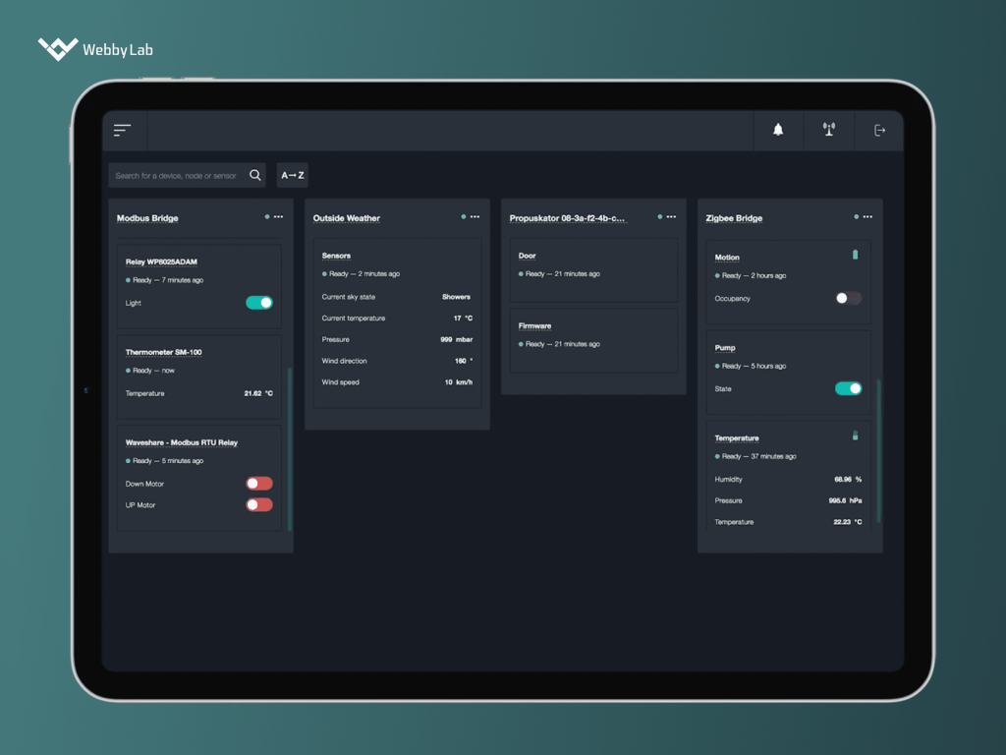Open the Modbus Bridge three-dot menu
1006x755 pixels.
pyautogui.click(x=279, y=216)
